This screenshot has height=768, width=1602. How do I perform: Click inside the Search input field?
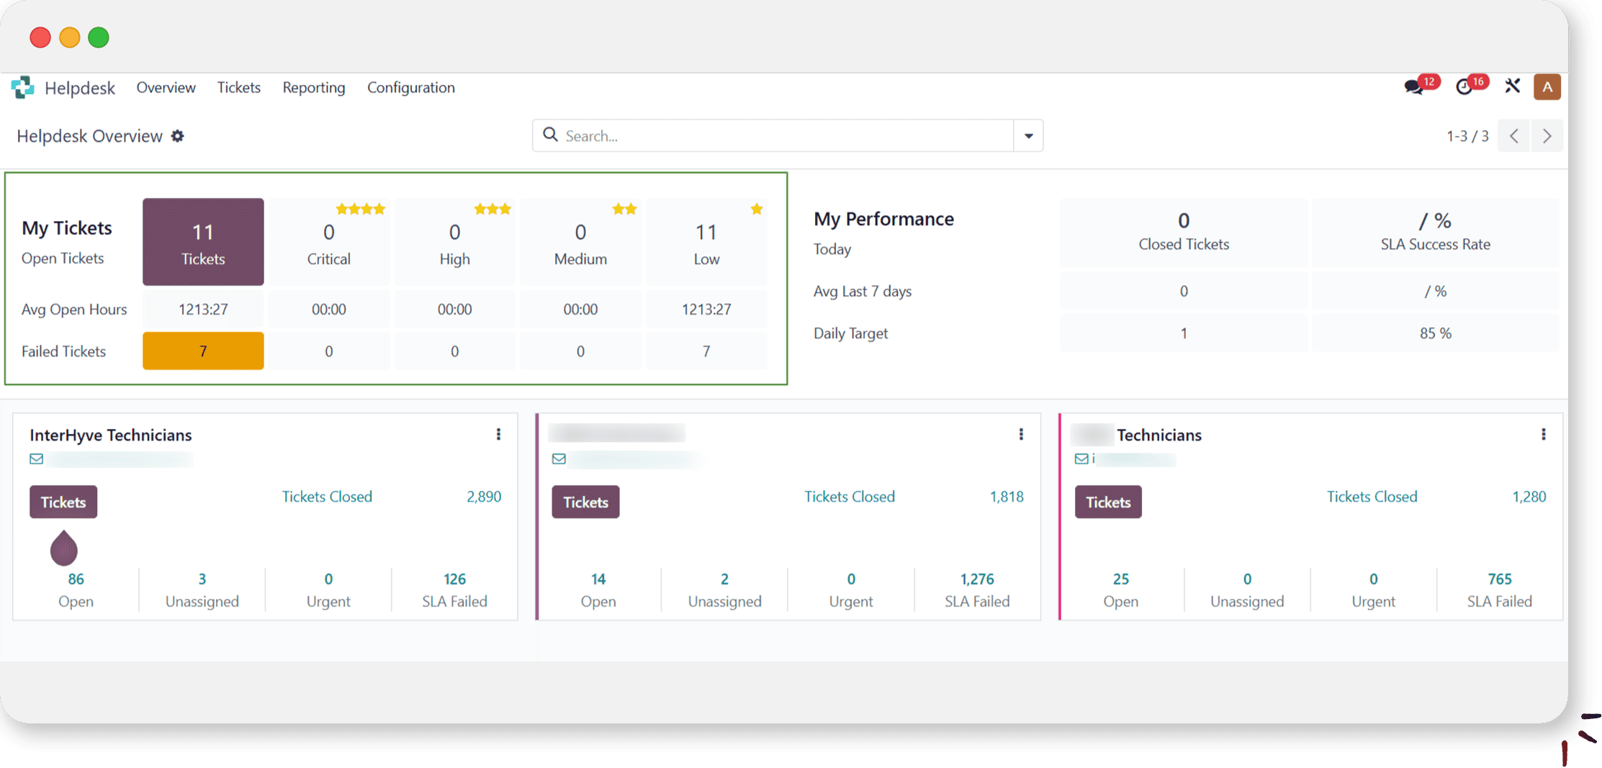pos(785,136)
